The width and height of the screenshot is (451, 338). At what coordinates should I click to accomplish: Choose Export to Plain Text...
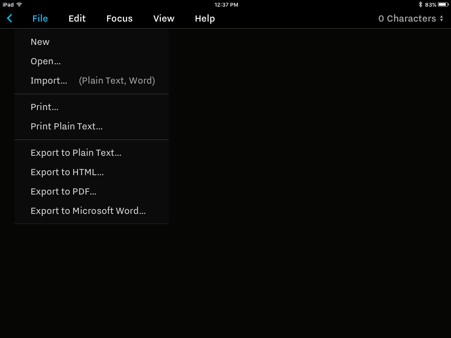pos(92,153)
